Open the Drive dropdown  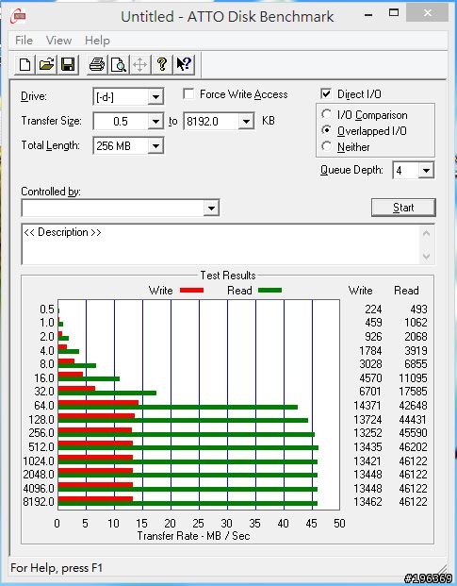[155, 97]
